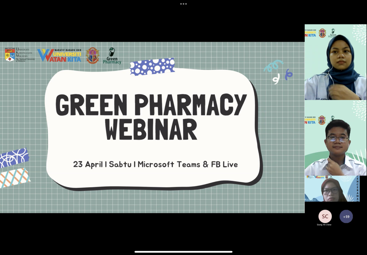Tap the GREEN PHARMACY title line
Viewport: 367px width, 255px height.
click(151, 105)
